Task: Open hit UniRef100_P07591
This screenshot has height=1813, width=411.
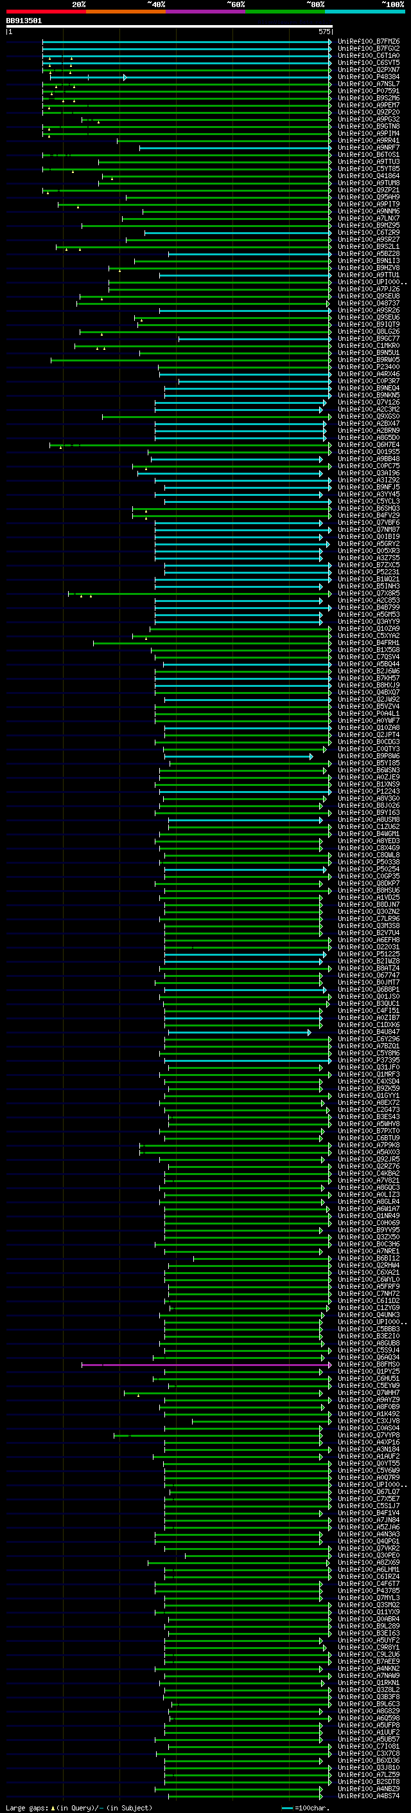Action: point(368,91)
